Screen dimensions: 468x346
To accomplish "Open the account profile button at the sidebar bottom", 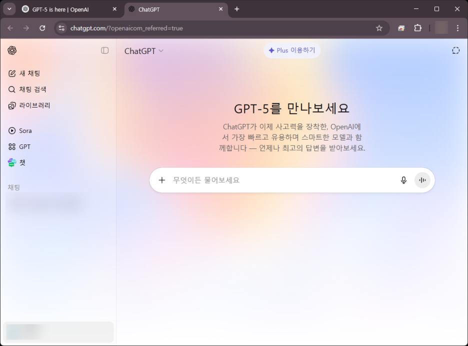I will tap(58, 332).
